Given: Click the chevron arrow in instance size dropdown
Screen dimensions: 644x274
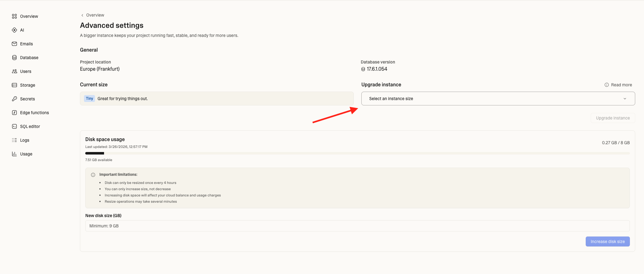Looking at the screenshot, I should click(625, 99).
